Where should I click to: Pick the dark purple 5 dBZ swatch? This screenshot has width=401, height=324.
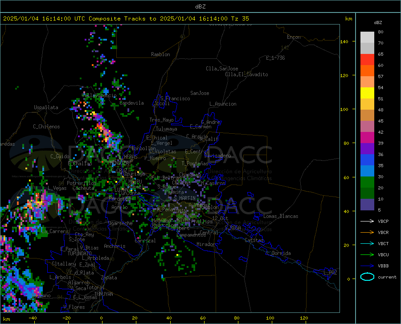pyautogui.click(x=367, y=205)
